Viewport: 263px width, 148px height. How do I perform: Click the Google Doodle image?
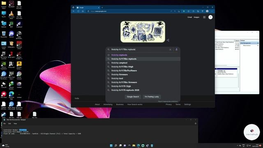(x=143, y=32)
